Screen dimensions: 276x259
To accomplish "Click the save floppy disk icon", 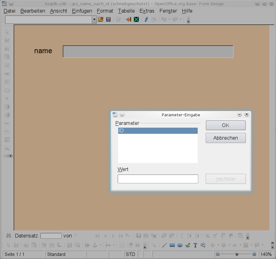I will [108, 19].
